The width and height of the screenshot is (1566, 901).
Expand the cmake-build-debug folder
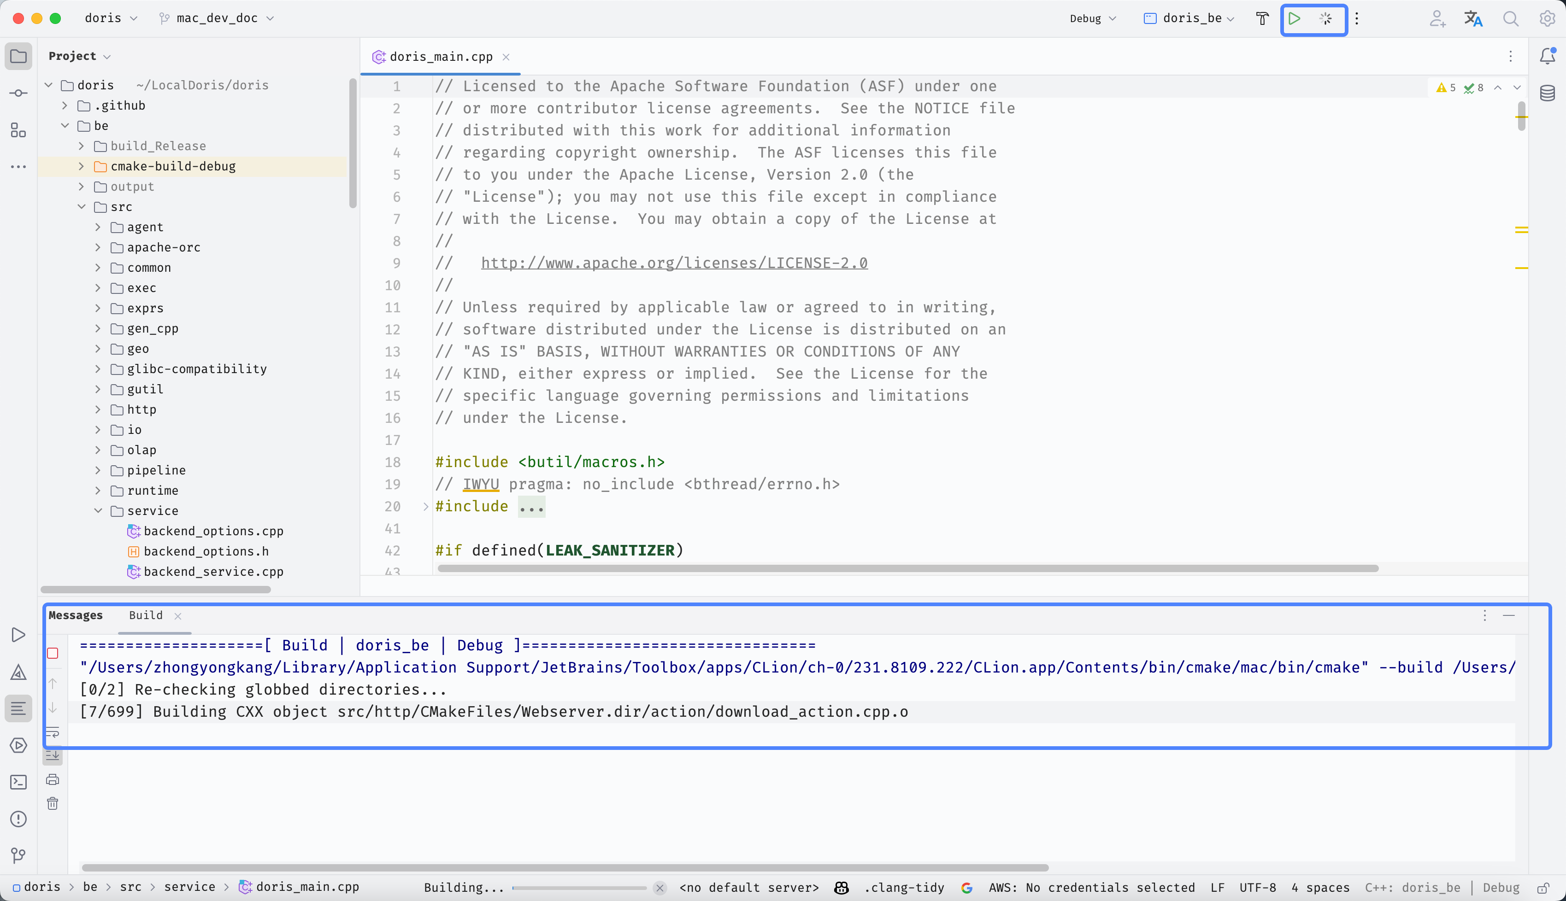[x=81, y=166]
